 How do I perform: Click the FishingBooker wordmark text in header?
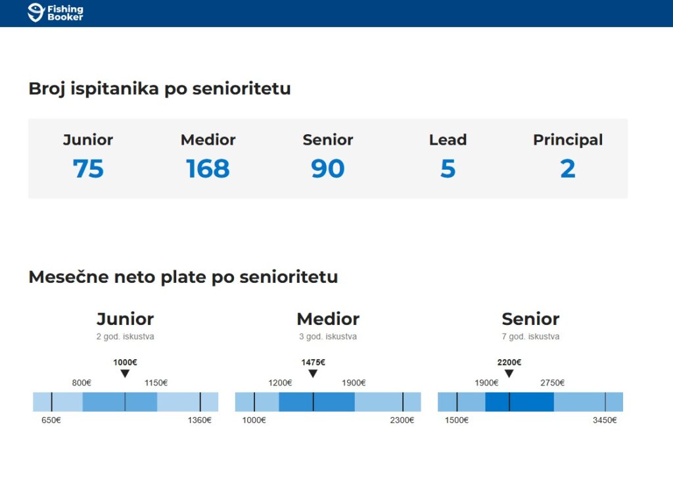(65, 13)
